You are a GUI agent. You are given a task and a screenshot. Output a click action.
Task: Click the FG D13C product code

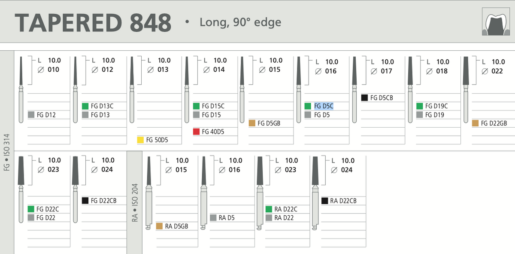click(102, 106)
